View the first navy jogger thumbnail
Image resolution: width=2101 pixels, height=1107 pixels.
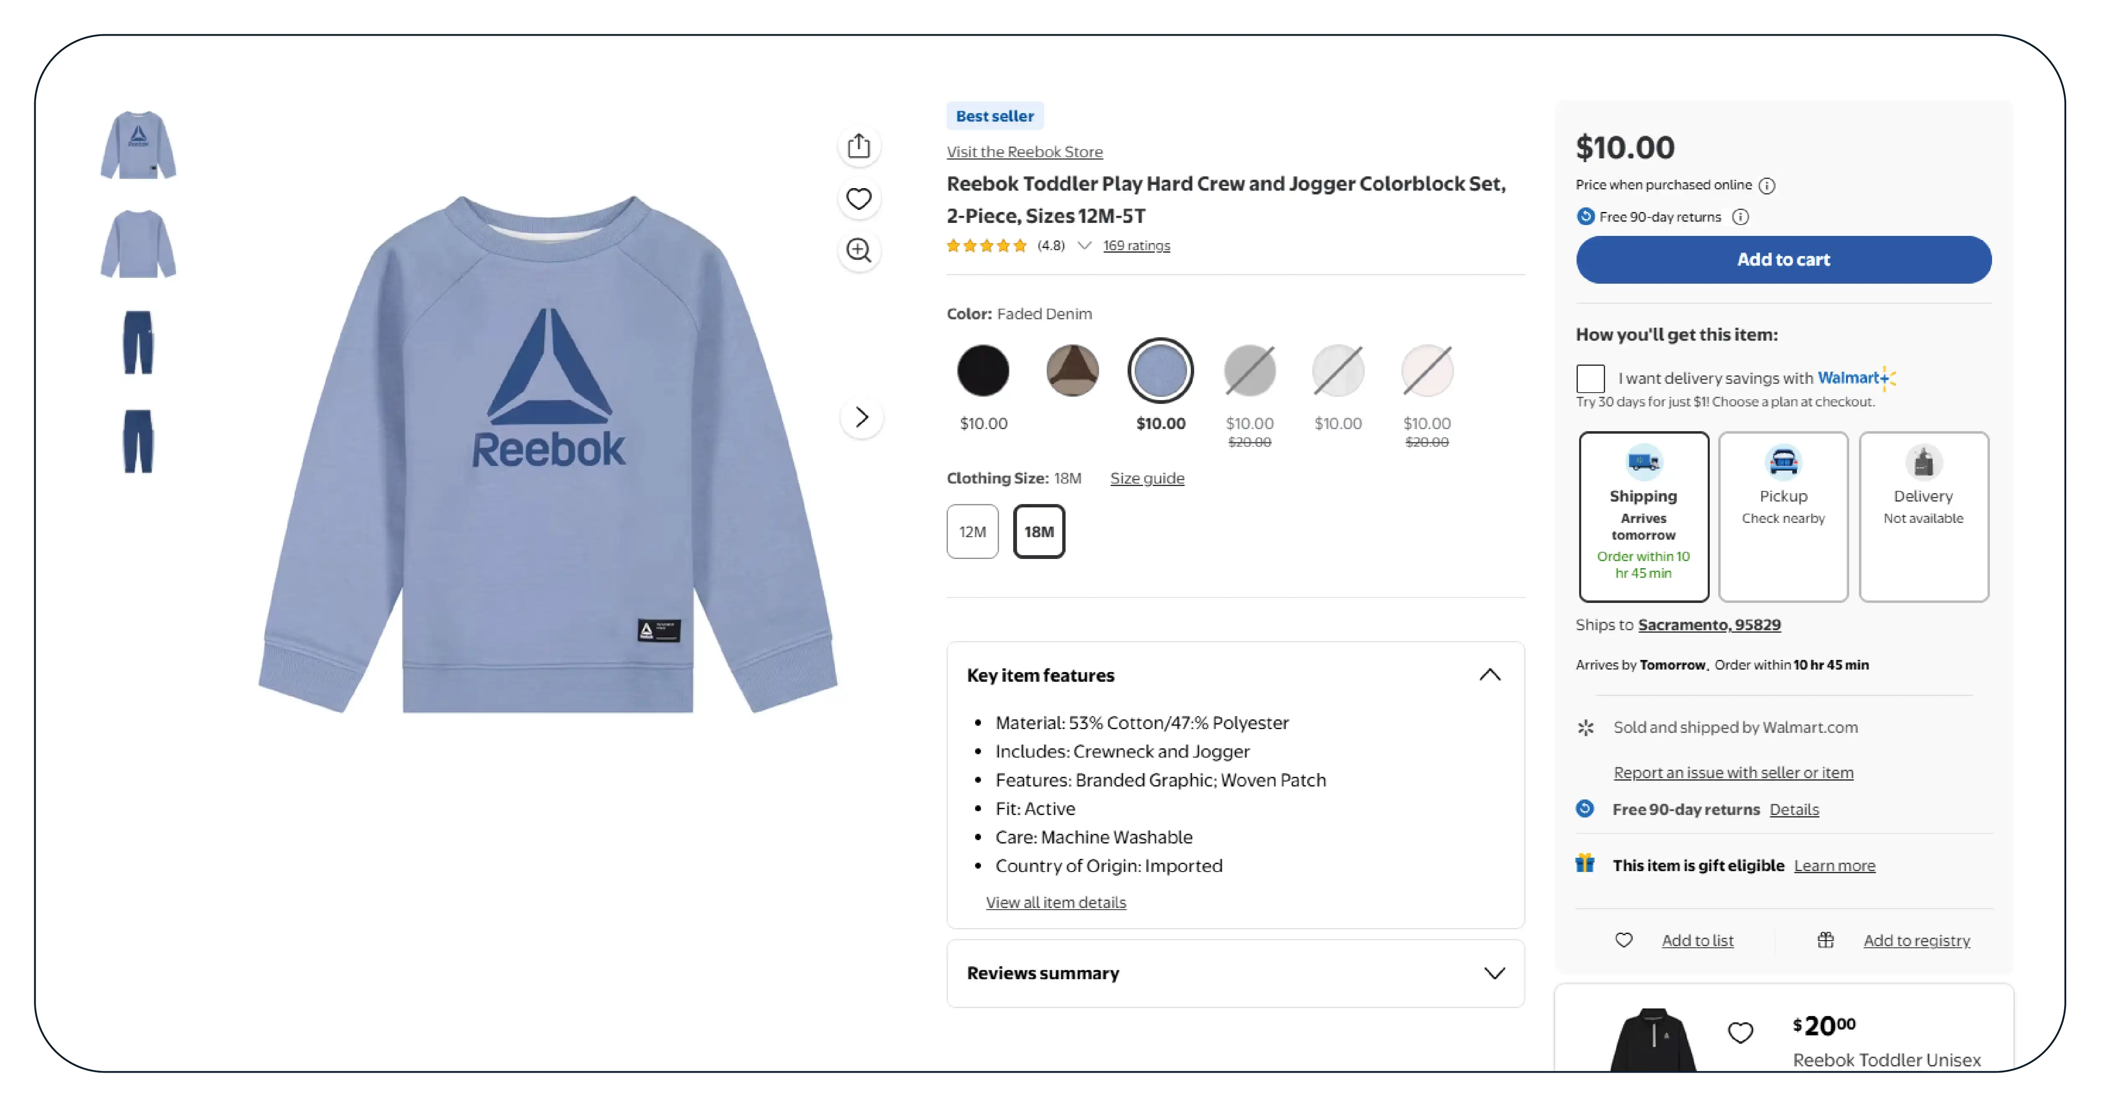pyautogui.click(x=138, y=343)
